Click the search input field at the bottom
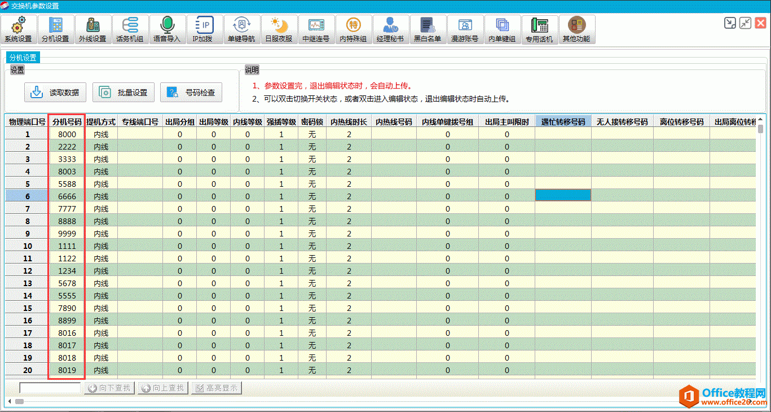This screenshot has height=412, width=771. click(x=50, y=388)
